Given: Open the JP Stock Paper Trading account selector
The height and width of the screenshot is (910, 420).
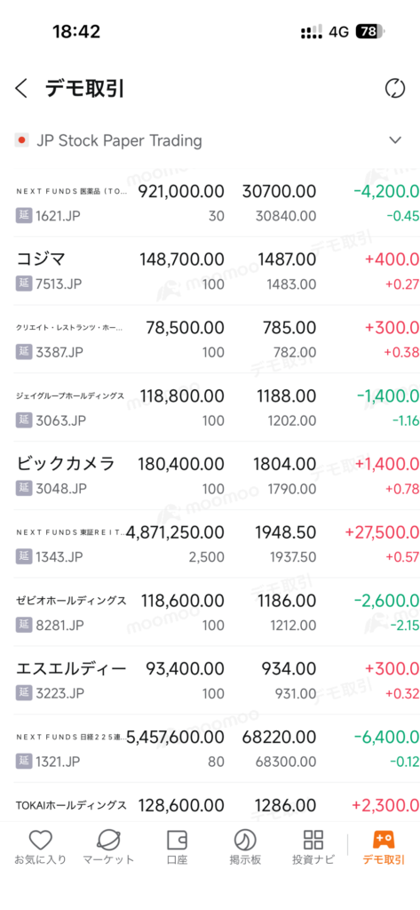Looking at the screenshot, I should [210, 140].
